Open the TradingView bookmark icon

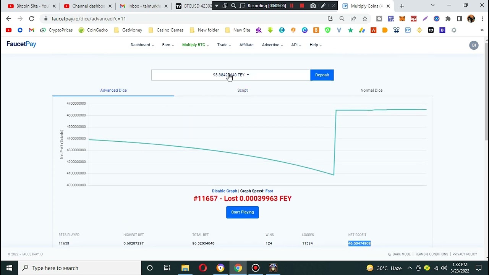point(431,30)
